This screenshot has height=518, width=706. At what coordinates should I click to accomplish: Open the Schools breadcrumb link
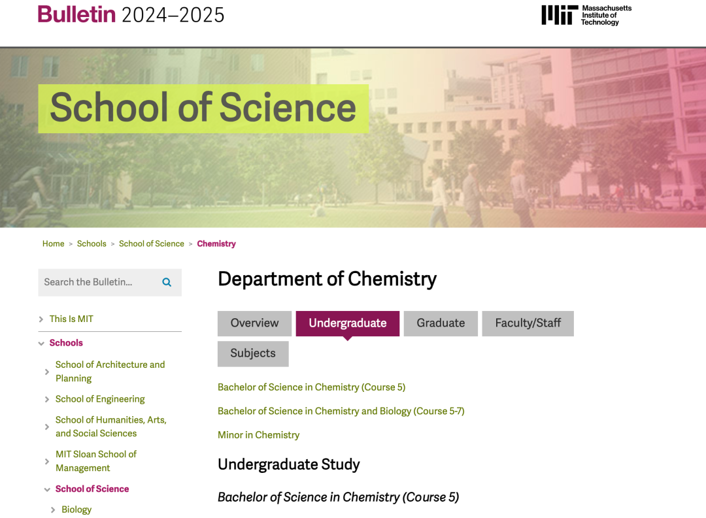pos(92,244)
